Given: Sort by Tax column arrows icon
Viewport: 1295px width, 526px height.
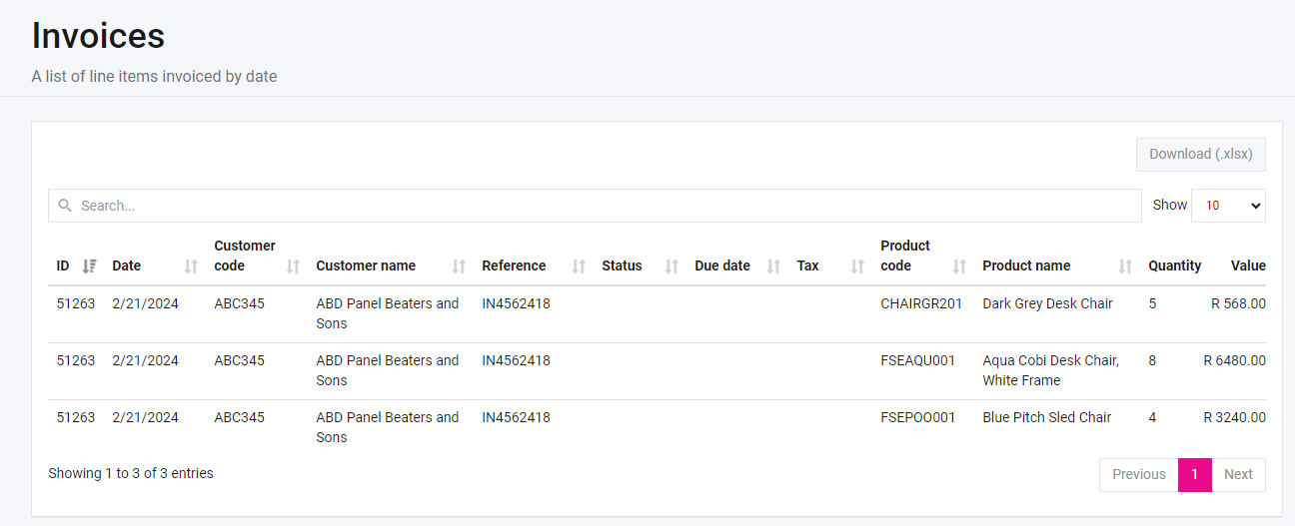Looking at the screenshot, I should [858, 266].
